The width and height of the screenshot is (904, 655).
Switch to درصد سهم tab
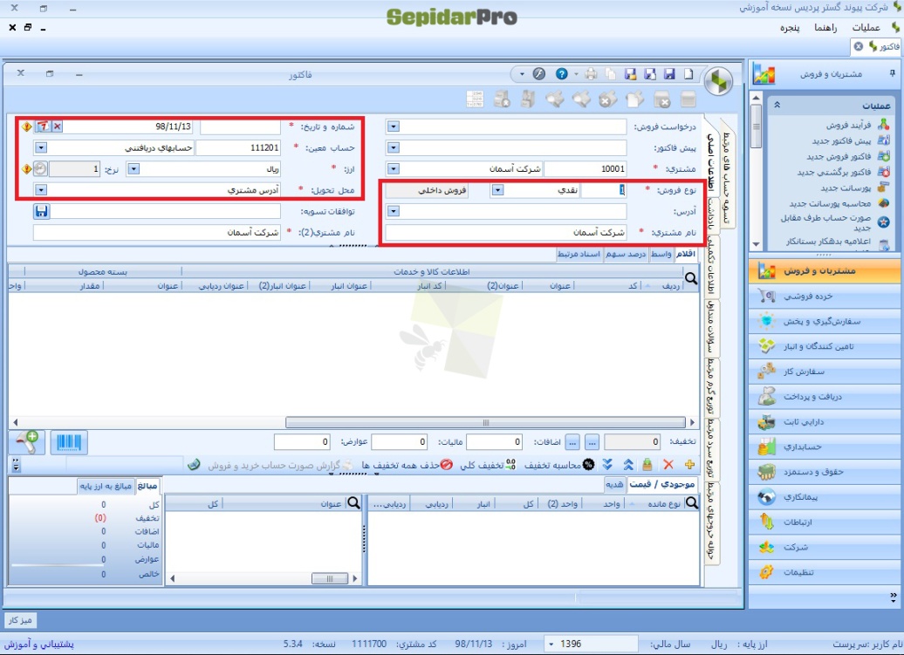click(x=627, y=254)
